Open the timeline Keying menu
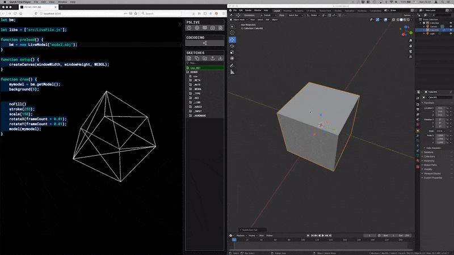This screenshot has height=255, width=454. click(x=253, y=236)
